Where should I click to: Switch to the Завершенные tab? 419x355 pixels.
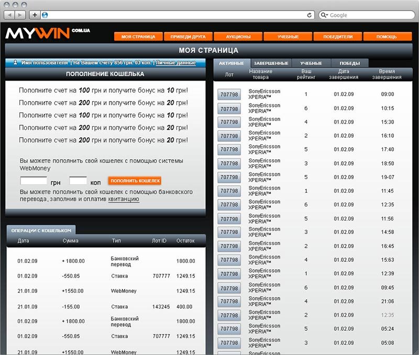(271, 63)
